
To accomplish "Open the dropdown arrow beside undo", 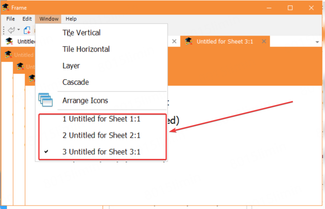I will tap(18, 30).
